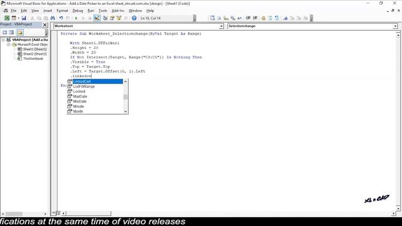The width and height of the screenshot is (402, 226).
Task: Toggle Breakpoint with the hand icon
Action: [x=263, y=18]
